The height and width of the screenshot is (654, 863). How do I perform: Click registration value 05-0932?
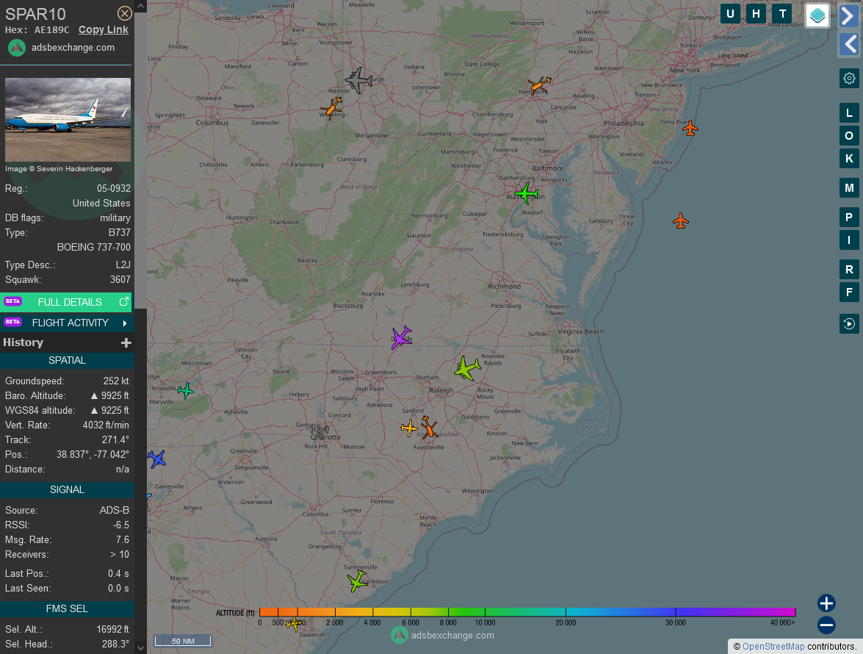click(x=114, y=189)
